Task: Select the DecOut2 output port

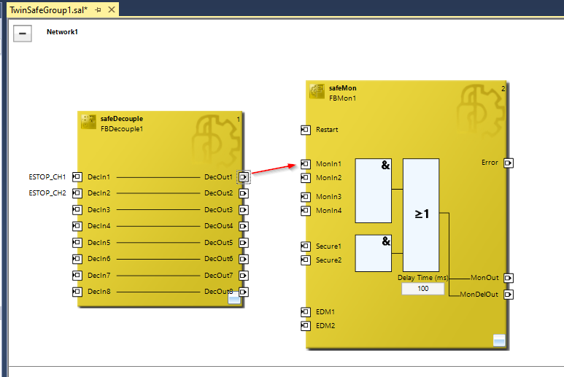Action: coord(244,193)
